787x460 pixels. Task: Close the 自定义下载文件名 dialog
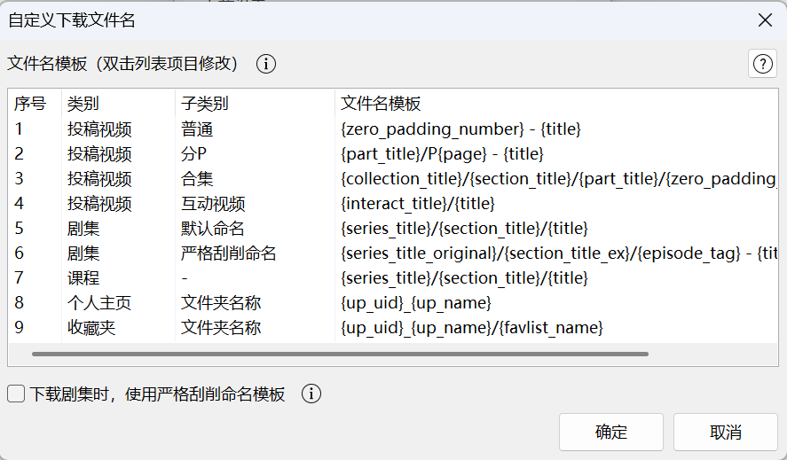tap(764, 19)
